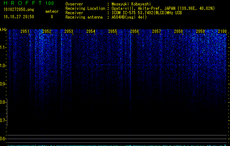
Task: Click the 2059 time marker
Action: [200, 31]
